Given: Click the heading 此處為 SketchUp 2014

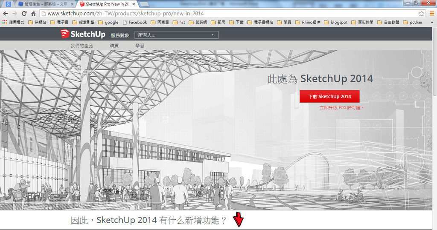Looking at the screenshot, I should click(x=320, y=79).
